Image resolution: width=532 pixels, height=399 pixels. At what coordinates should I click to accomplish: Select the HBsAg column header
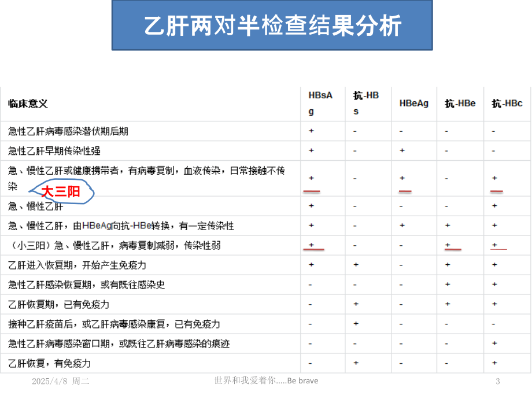click(x=320, y=103)
